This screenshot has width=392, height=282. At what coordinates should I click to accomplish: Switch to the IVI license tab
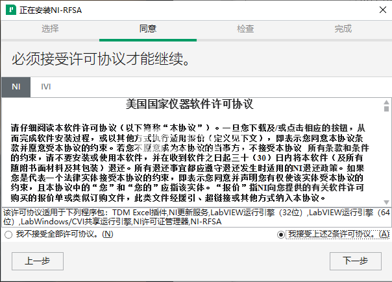click(x=45, y=87)
